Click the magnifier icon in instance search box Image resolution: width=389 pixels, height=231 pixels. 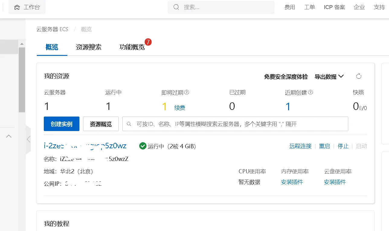129,124
